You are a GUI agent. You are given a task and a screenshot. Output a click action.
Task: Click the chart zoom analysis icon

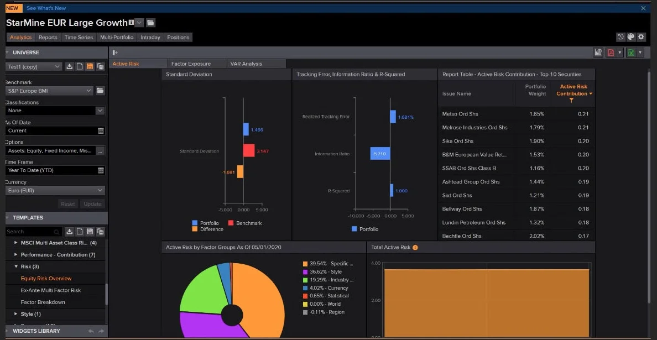(x=598, y=53)
